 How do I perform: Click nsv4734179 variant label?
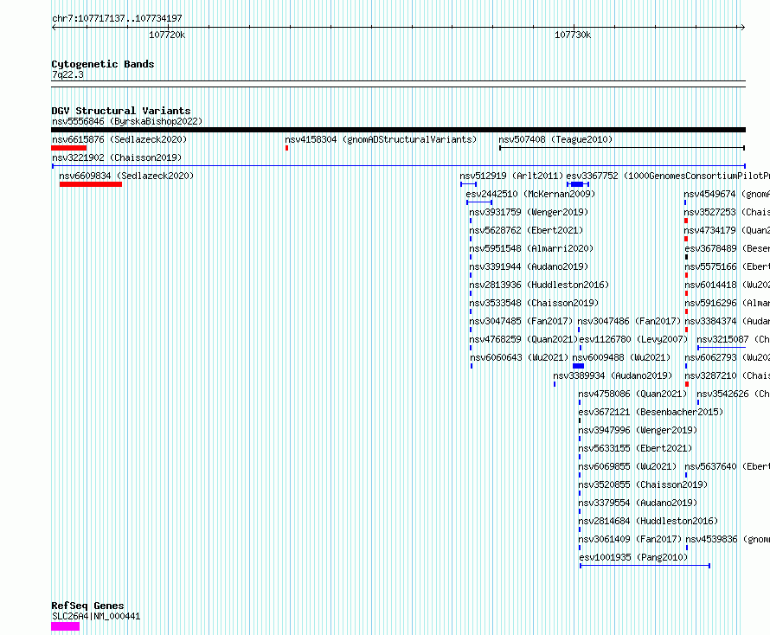[x=727, y=230]
